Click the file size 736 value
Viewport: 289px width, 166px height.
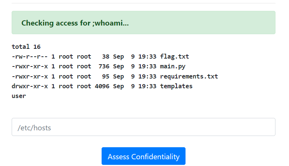(103, 66)
